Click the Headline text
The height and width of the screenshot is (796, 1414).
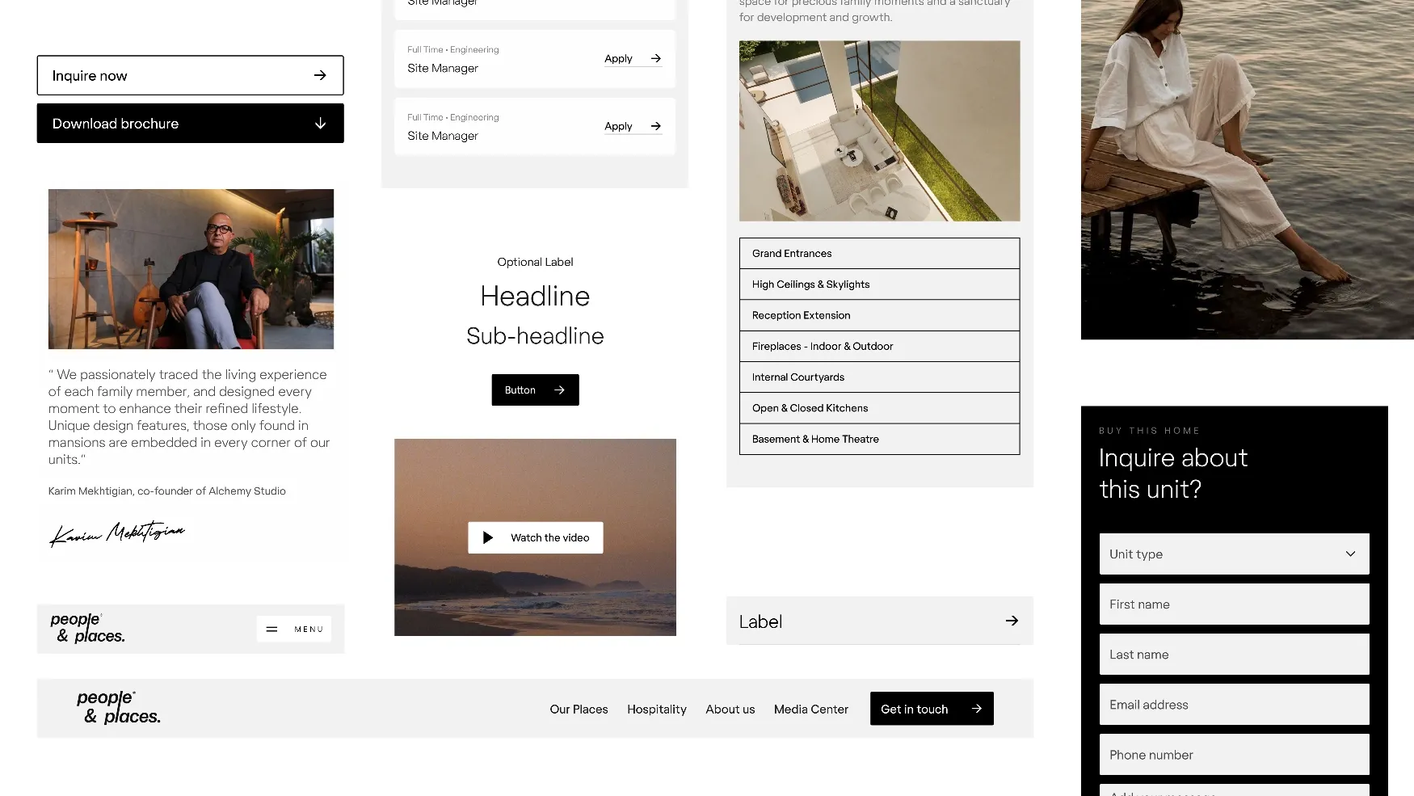(x=535, y=296)
